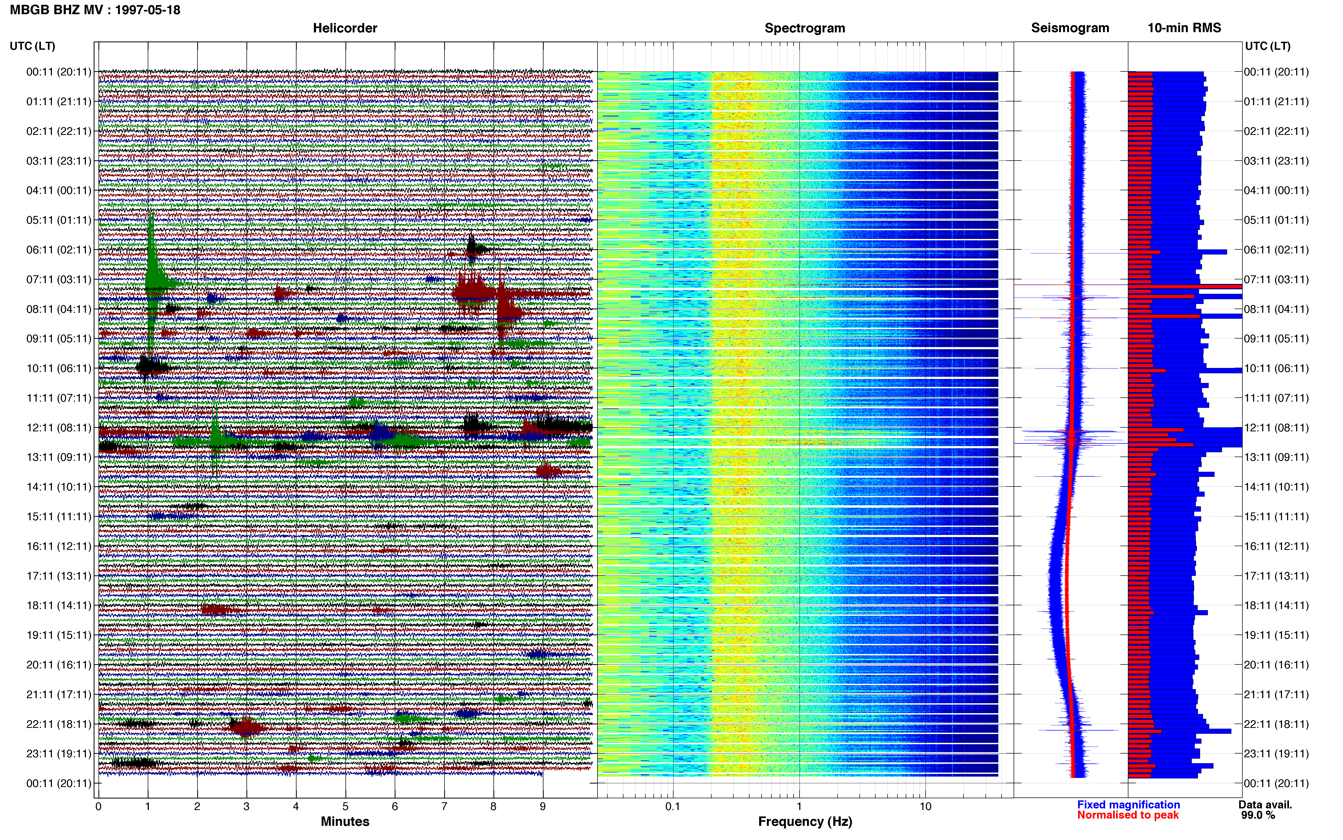The width and height of the screenshot is (1343, 840).
Task: Click the left time label '05:11 (01:11)'
Action: click(59, 220)
